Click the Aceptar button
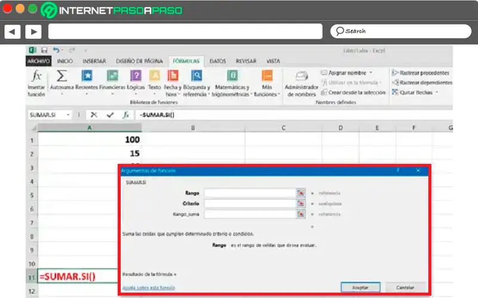The height and width of the screenshot is (298, 478). point(360,287)
